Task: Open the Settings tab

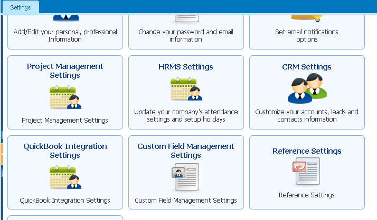Action: pyautogui.click(x=21, y=7)
